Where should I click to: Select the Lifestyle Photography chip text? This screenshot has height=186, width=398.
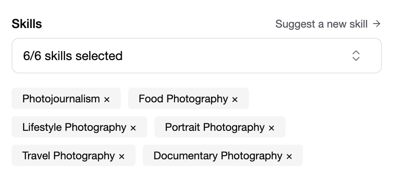pyautogui.click(x=74, y=128)
